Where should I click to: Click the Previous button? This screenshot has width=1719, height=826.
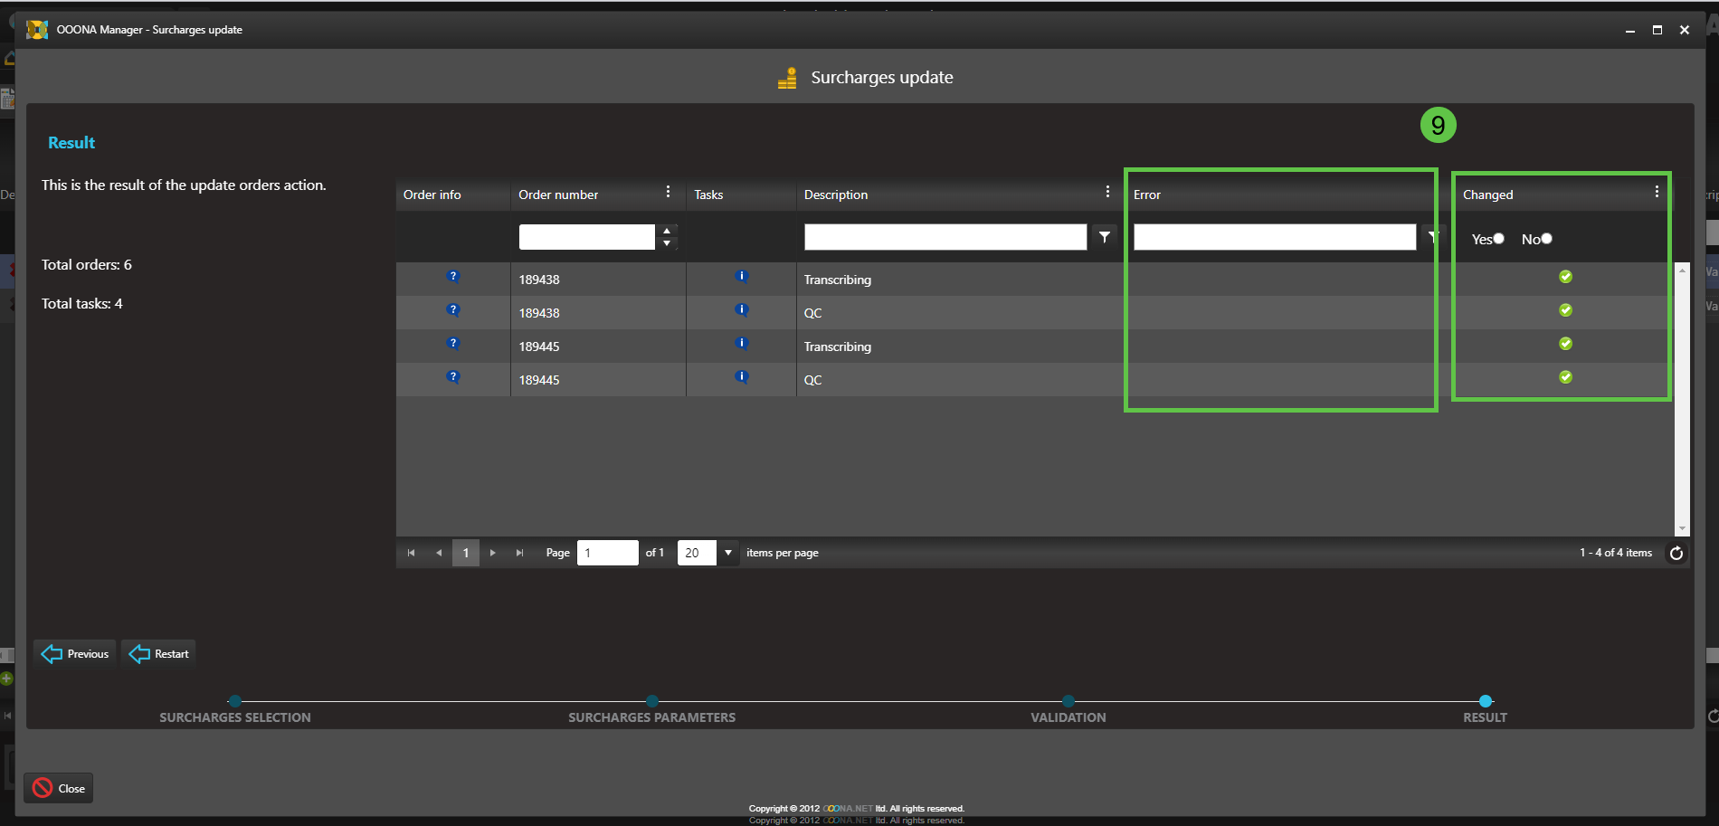pos(76,653)
